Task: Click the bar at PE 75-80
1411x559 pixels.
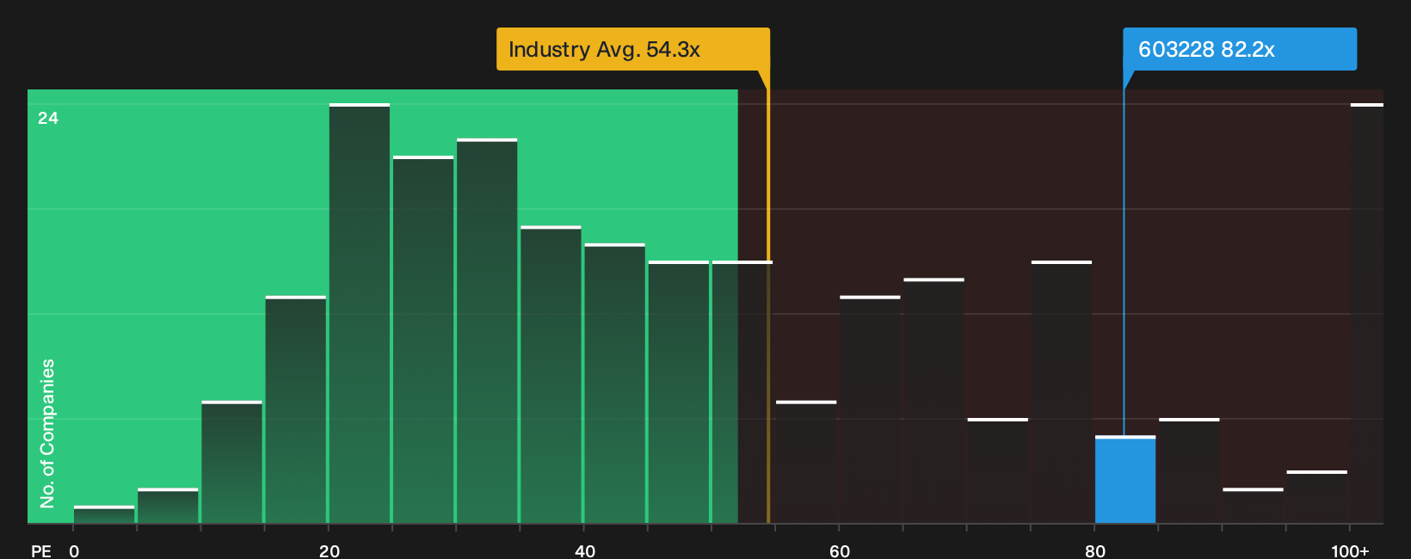Action: coord(1062,392)
